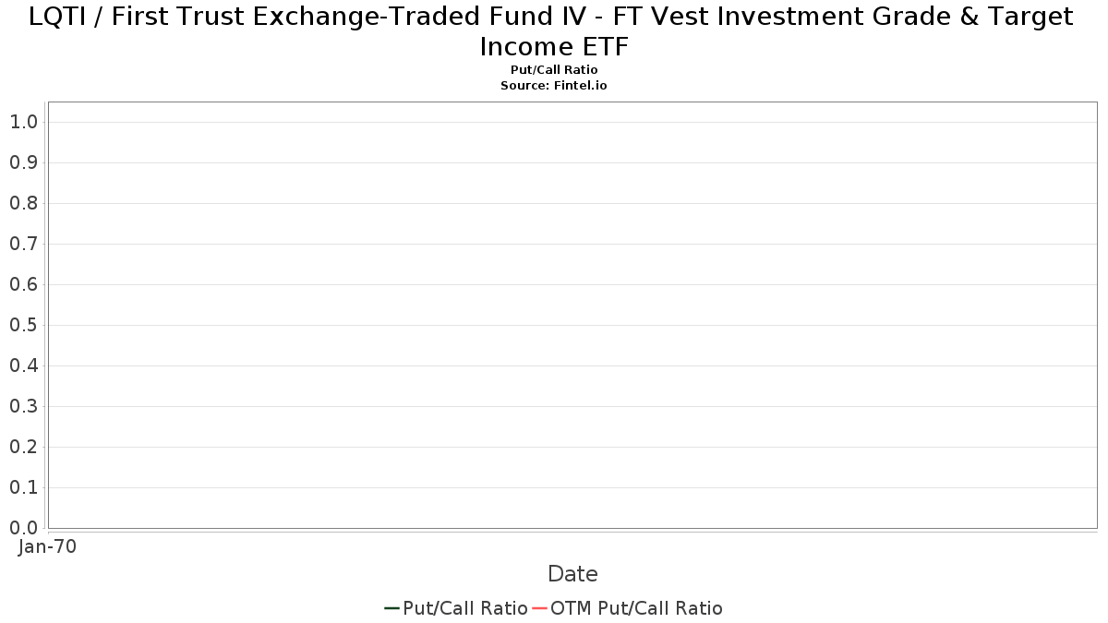Select the Jan-70 x-axis tick label

point(48,546)
